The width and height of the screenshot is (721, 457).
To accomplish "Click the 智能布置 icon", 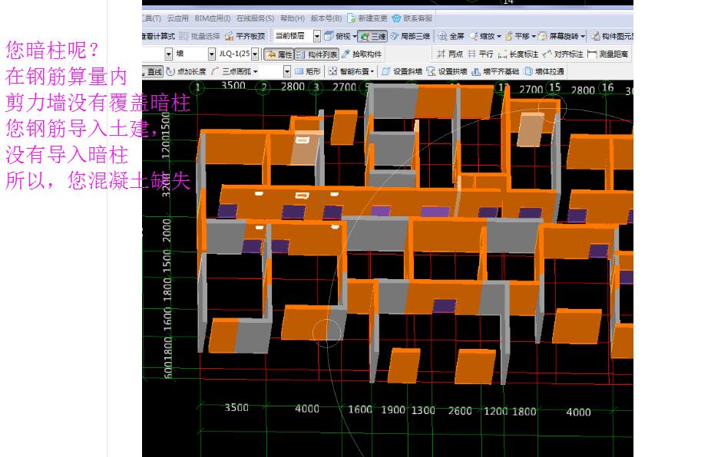I will point(333,71).
